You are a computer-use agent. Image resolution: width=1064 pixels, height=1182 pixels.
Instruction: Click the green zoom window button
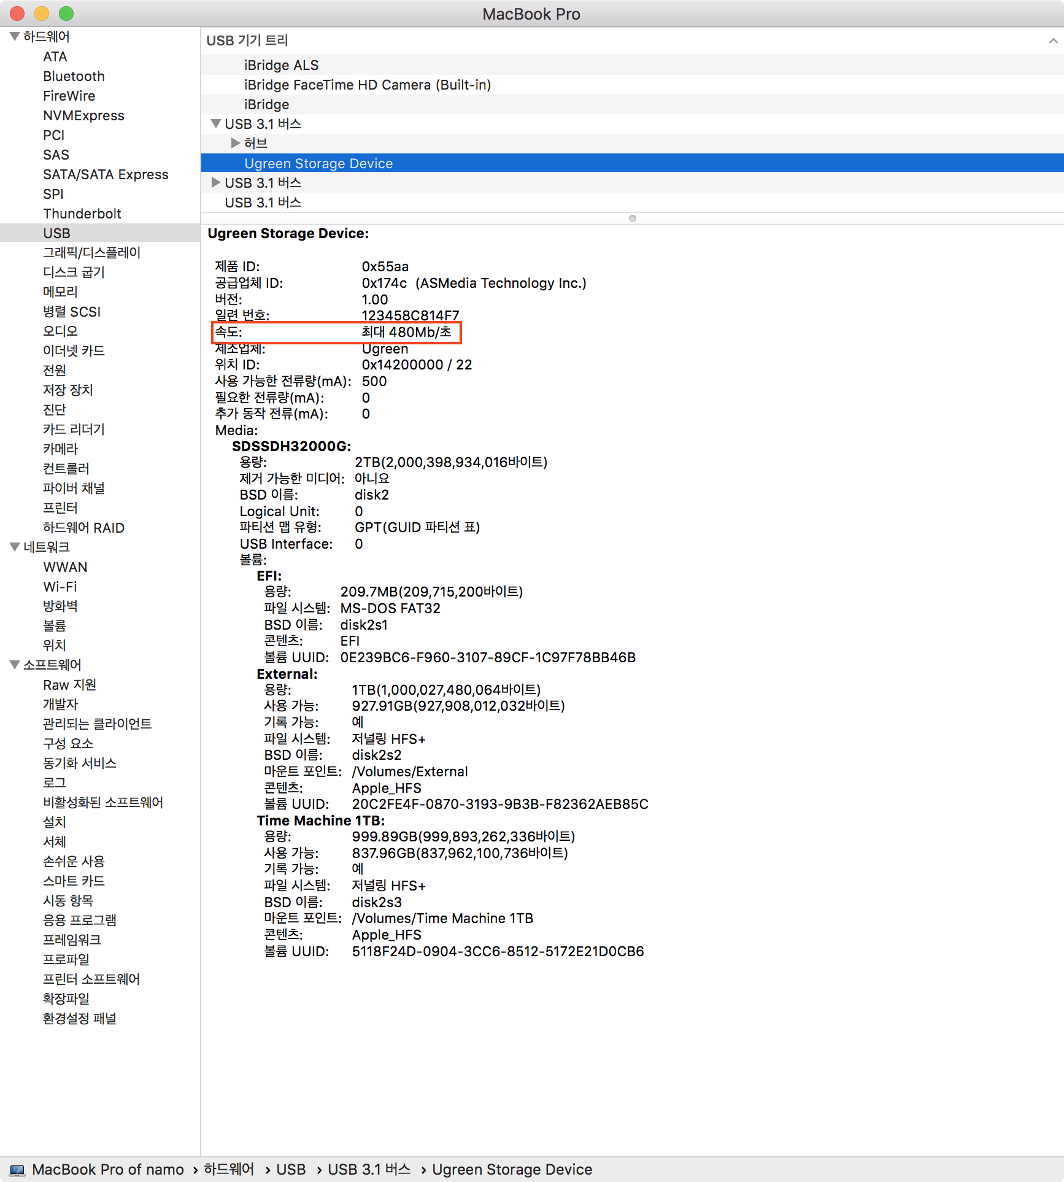pos(66,14)
